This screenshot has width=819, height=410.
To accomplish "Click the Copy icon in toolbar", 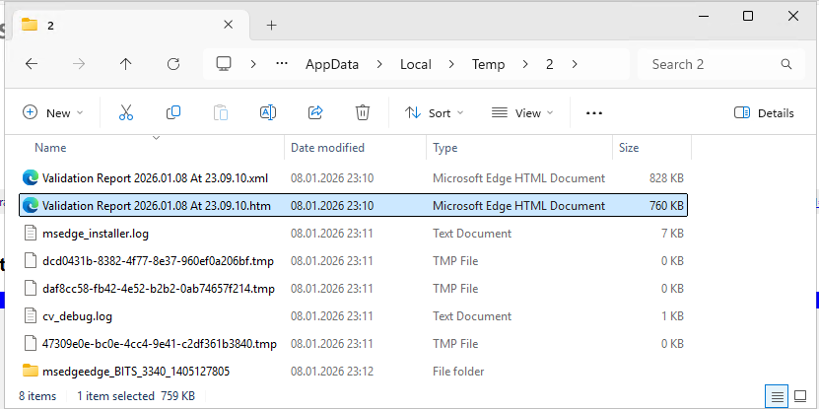I will (x=173, y=113).
